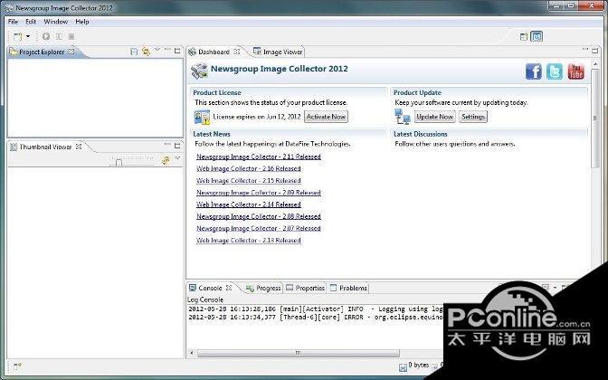Viewport: 608px width, 380px height.
Task: Open Newsgroup Image Collector 2.07 Released link
Action: tap(259, 228)
